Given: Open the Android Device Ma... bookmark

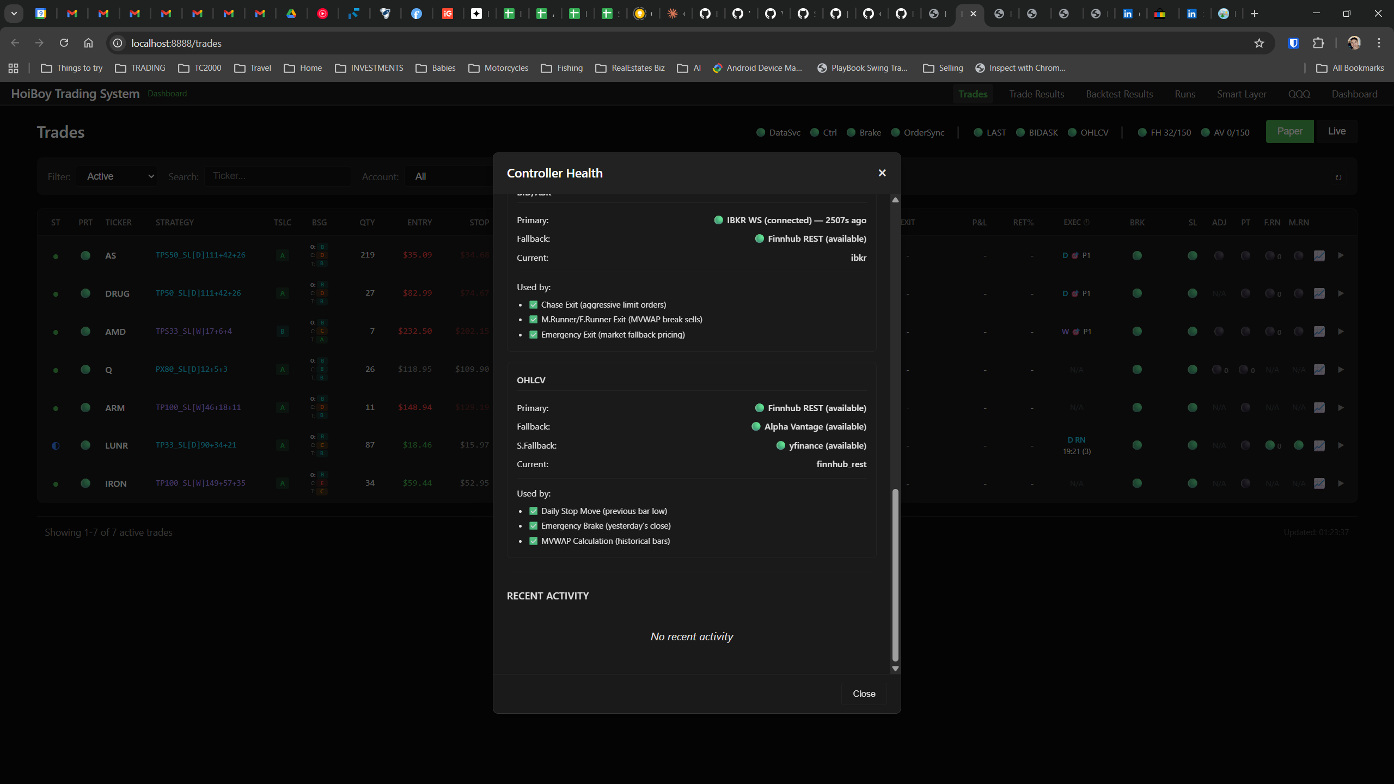Looking at the screenshot, I should point(757,68).
